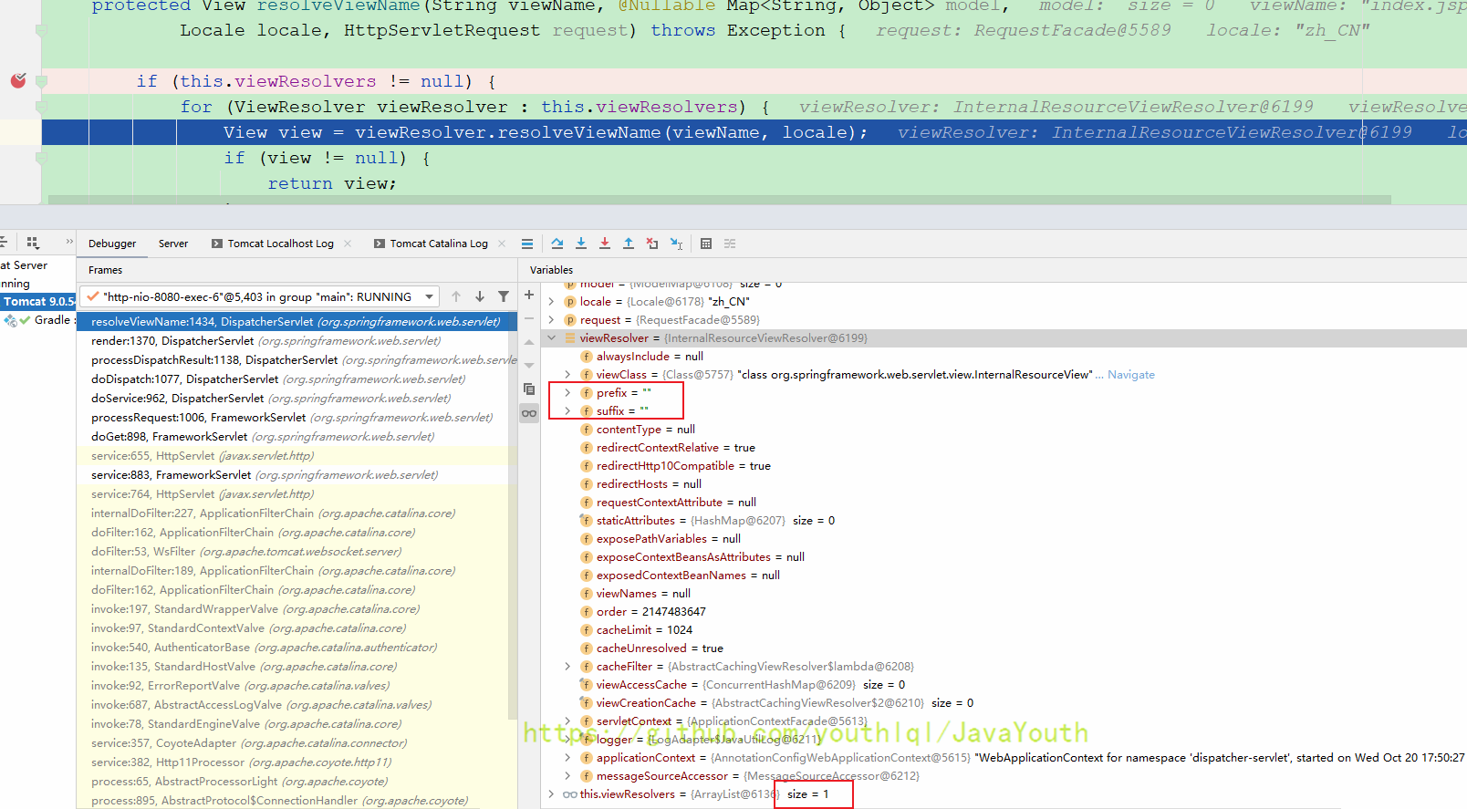Click the Step Into debugger icon
The width and height of the screenshot is (1467, 809).
coord(581,244)
